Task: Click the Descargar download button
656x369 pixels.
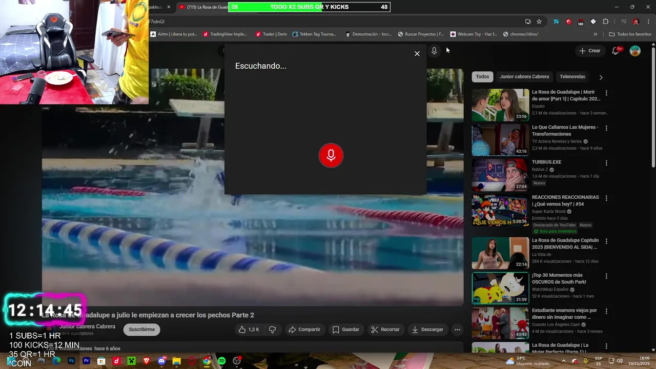Action: (427, 330)
